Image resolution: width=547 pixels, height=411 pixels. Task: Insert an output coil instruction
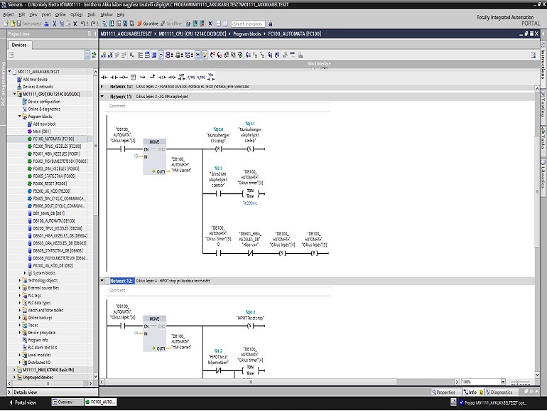(x=124, y=78)
